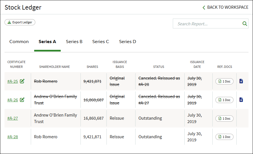Click the blue upload document icon for #A-26
Screen dimensions: 253x154
(x=241, y=100)
